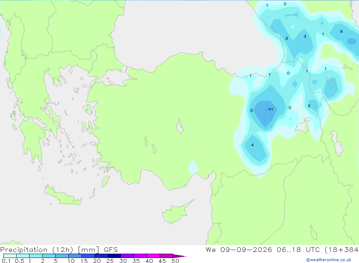359x263 pixels.
Task: Click the 11 mm value on the map
Action: coord(271,109)
